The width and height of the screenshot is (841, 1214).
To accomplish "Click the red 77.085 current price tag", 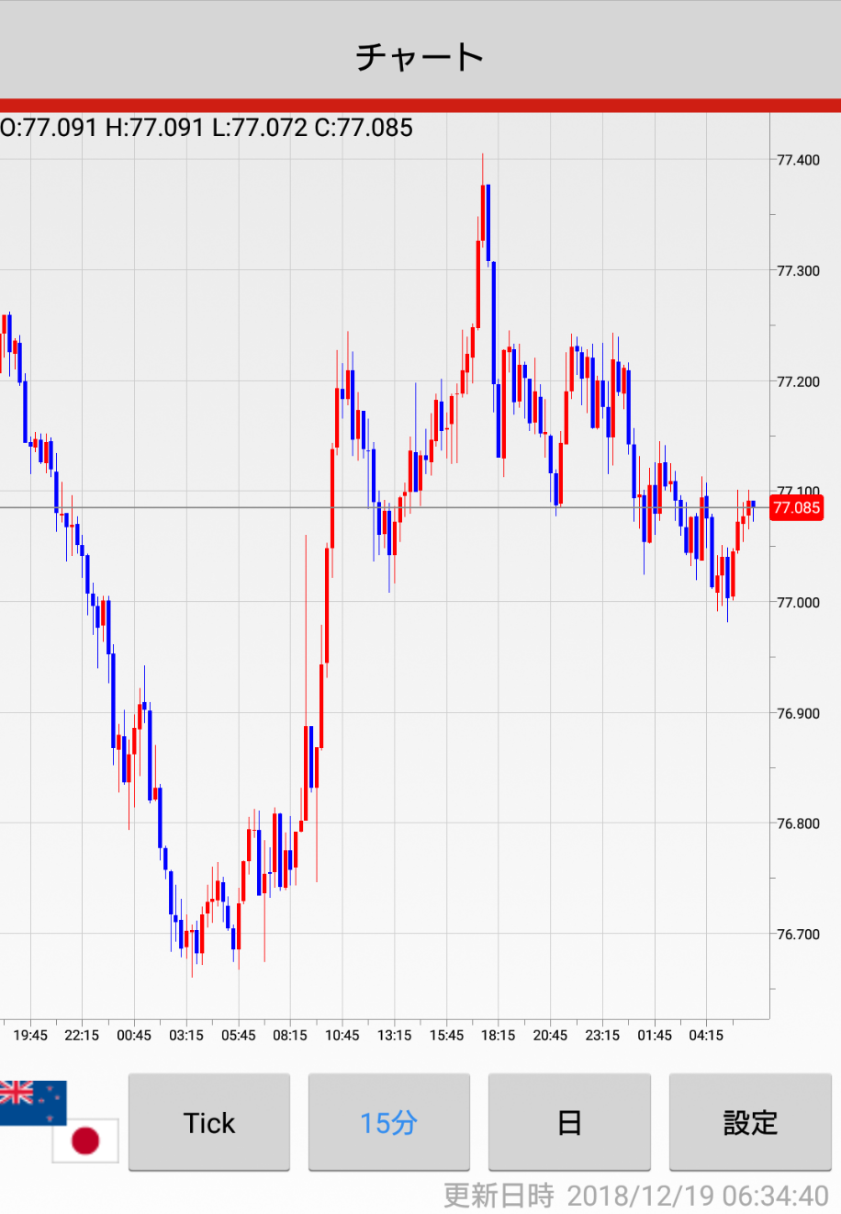I will (x=795, y=508).
